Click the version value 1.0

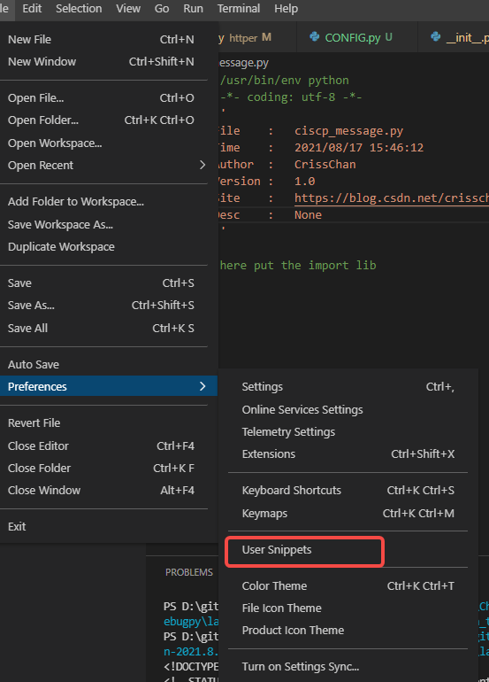click(x=305, y=182)
